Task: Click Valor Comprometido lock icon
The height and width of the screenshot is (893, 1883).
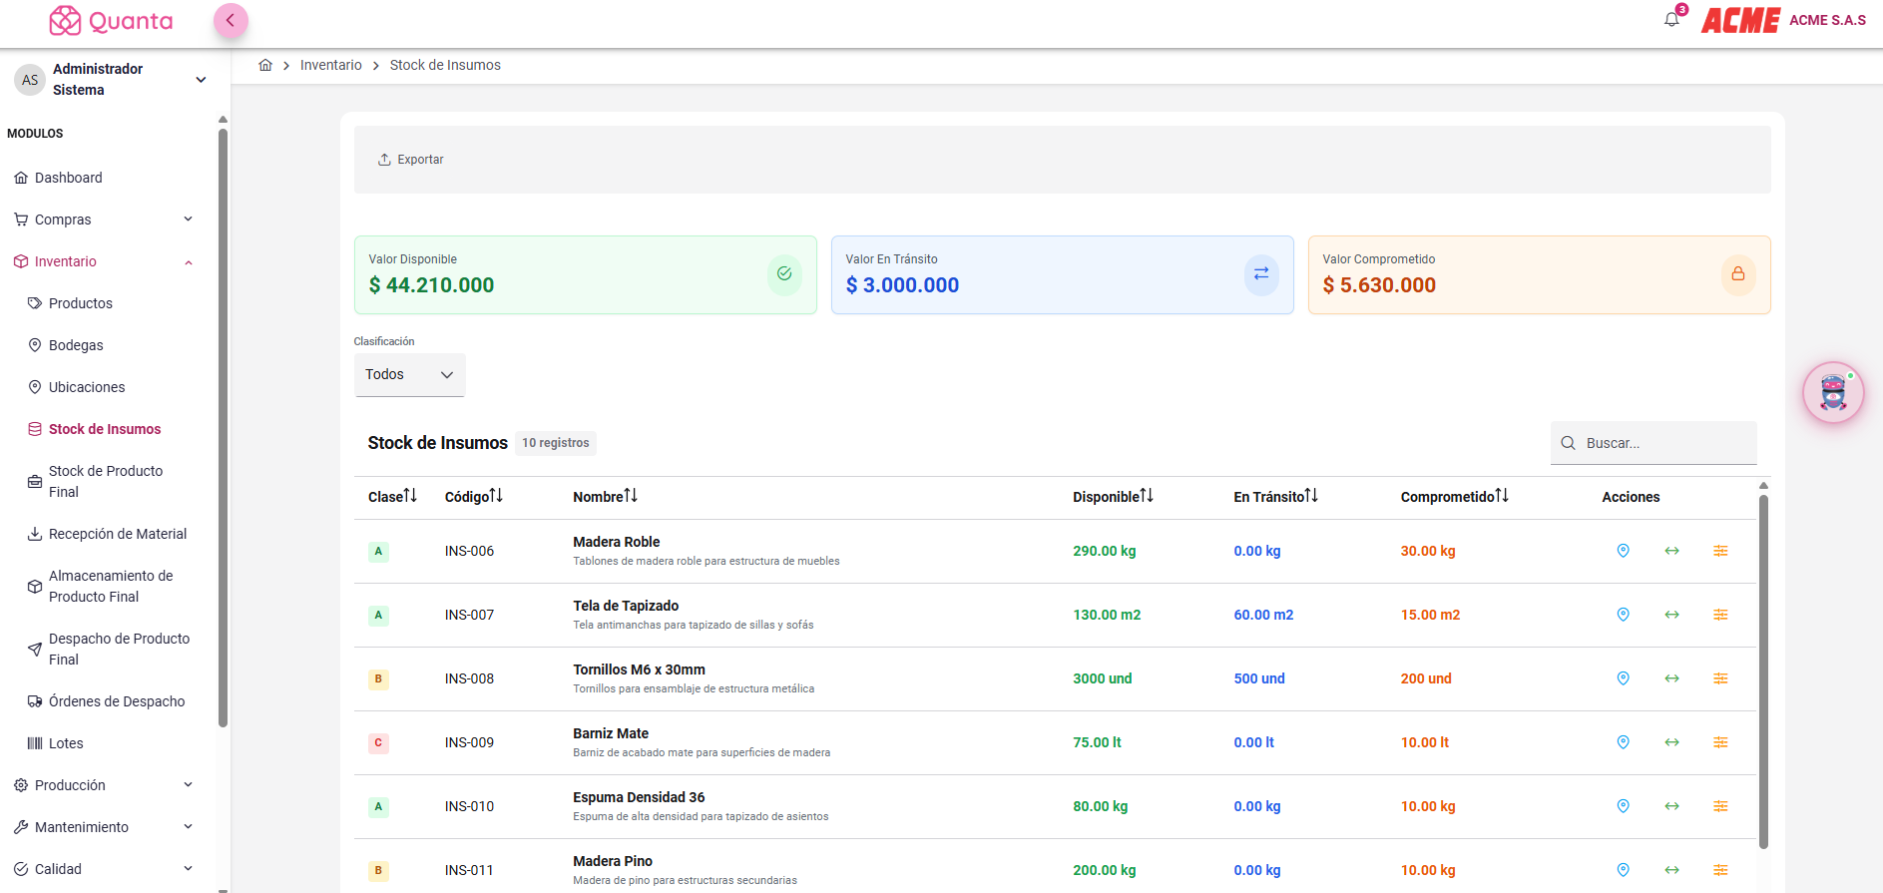Action: point(1738,274)
